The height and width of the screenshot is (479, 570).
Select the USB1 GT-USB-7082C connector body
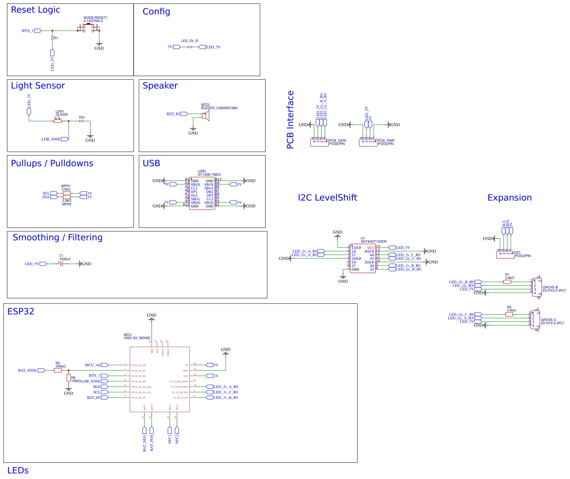202,193
